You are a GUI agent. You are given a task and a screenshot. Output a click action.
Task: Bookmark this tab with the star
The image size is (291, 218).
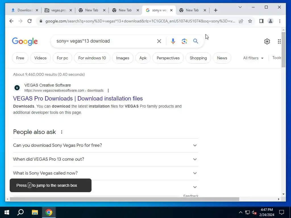[250, 21]
